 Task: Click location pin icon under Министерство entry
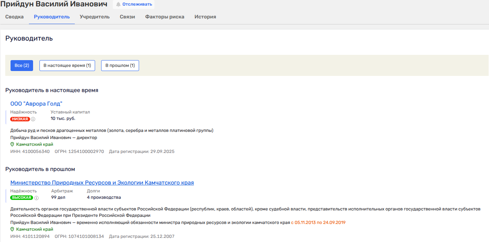click(x=12, y=230)
